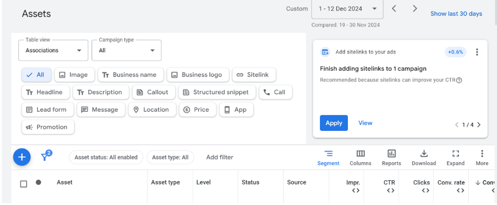This screenshot has width=497, height=205.
Task: Open the date range picker 1 - 12 Dec 2024
Action: point(347,9)
